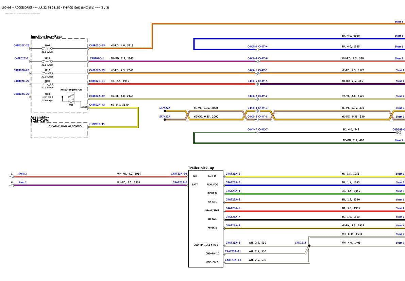Select the RF27 fuse symbol
The height and width of the screenshot is (281, 405).
[x=47, y=62]
